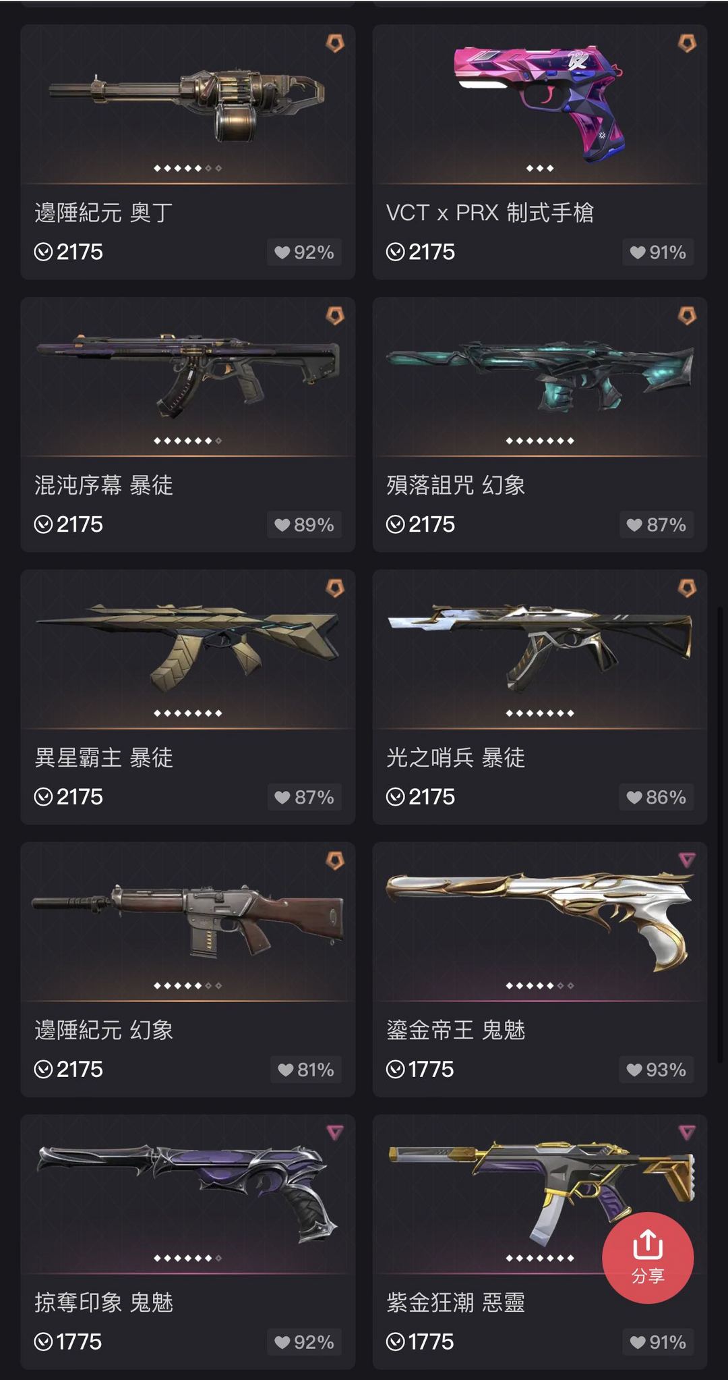
Task: Like 邊陲紀元 奧丁 via the 92% heart
Action: [x=304, y=252]
